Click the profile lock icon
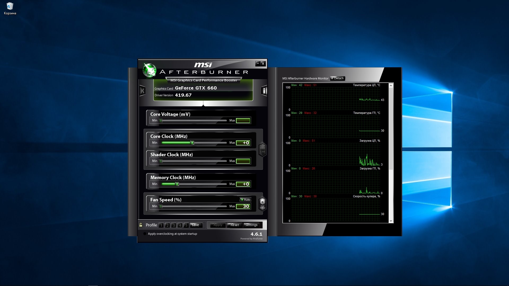The height and width of the screenshot is (286, 509). coord(141,225)
